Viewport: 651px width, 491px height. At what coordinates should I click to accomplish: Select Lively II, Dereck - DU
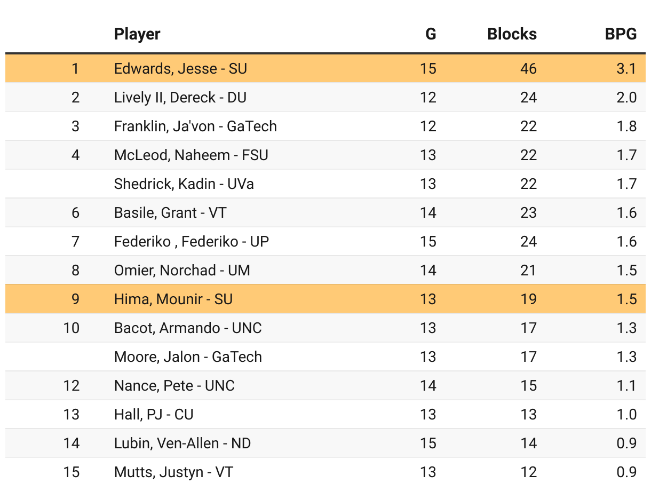(180, 97)
